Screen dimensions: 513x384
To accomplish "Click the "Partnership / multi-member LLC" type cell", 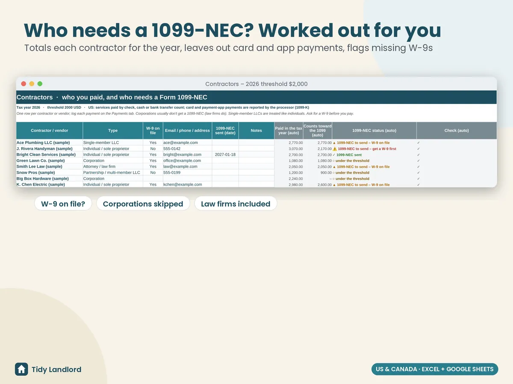I will point(113,173).
